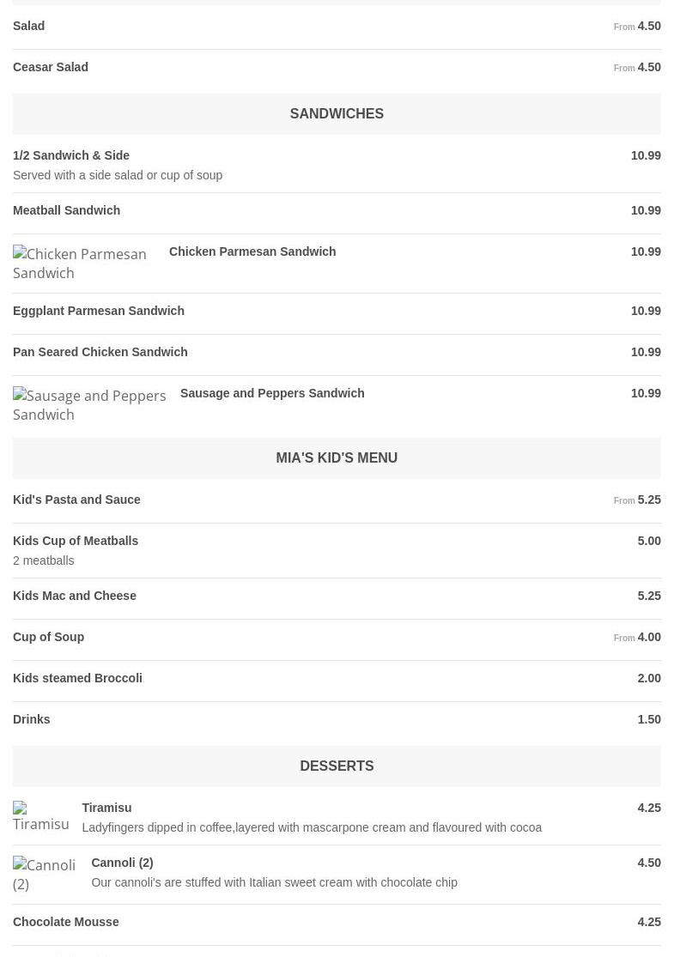Screen dimensions: 674x957
Task: Click the Desserts section header
Action: click(x=337, y=766)
